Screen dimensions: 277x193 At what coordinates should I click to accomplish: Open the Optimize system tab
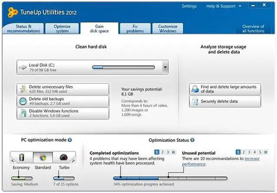62,29
